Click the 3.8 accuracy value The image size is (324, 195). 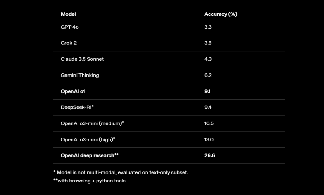pyautogui.click(x=208, y=43)
